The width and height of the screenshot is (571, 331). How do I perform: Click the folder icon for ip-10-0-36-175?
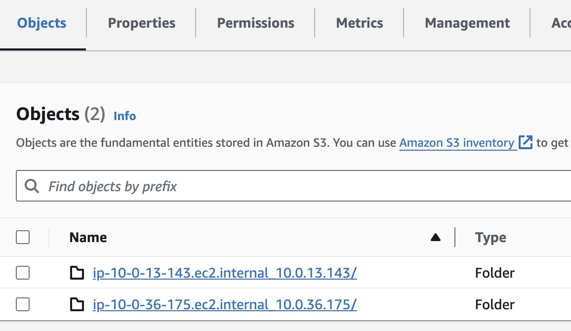click(x=77, y=305)
